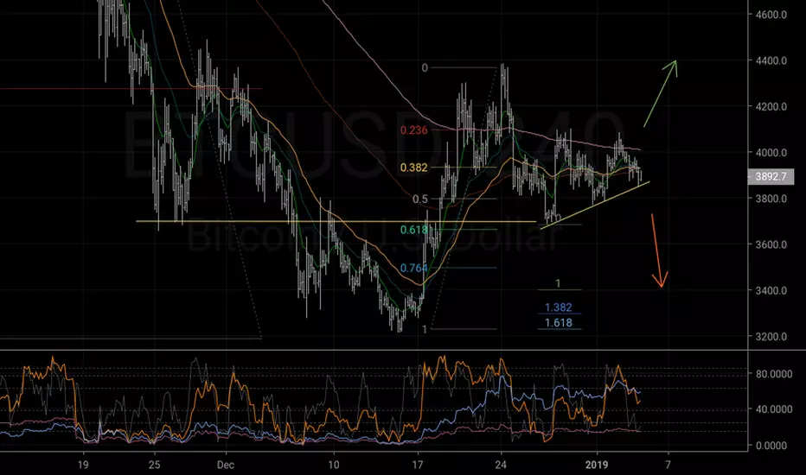Select the ascending yellow trendline under price
The image size is (806, 475).
click(x=595, y=205)
